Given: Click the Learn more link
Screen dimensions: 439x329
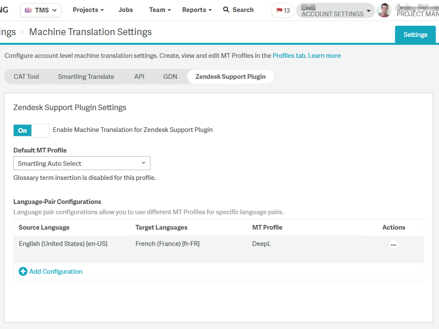Looking at the screenshot, I should pyautogui.click(x=324, y=55).
